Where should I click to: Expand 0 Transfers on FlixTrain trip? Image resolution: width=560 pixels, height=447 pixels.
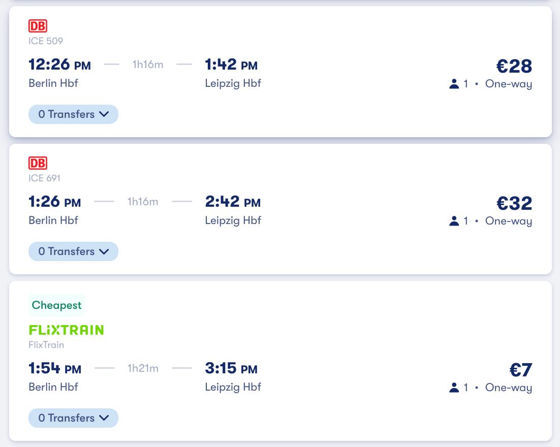[73, 418]
